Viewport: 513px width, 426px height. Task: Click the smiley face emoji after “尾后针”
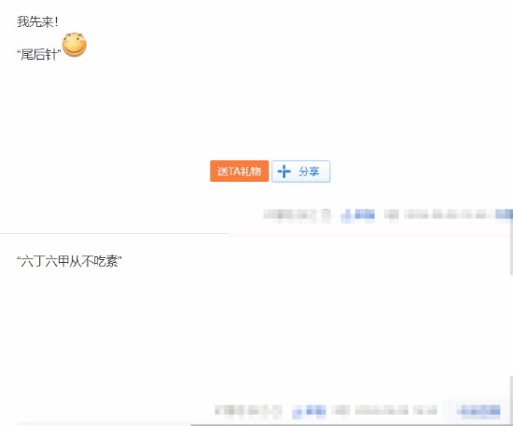tap(75, 45)
